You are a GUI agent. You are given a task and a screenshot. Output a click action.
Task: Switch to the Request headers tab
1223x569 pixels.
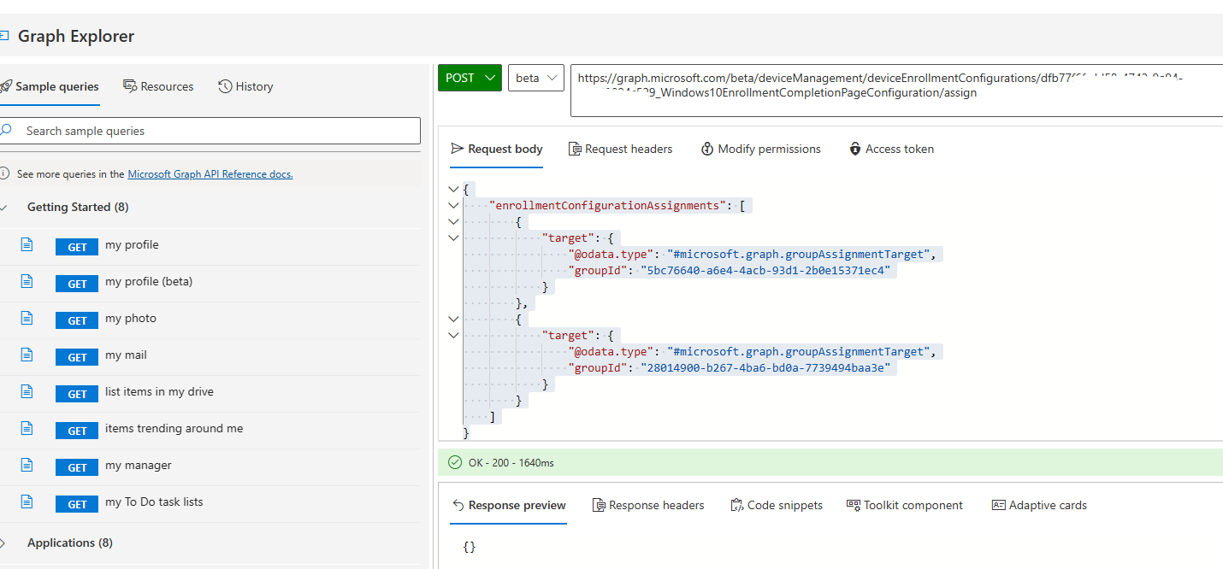point(621,148)
